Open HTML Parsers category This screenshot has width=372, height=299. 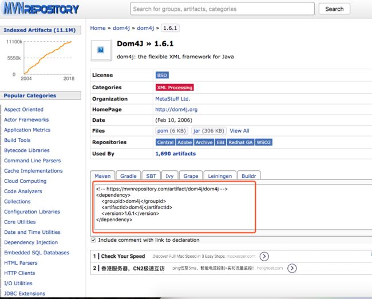point(21,263)
